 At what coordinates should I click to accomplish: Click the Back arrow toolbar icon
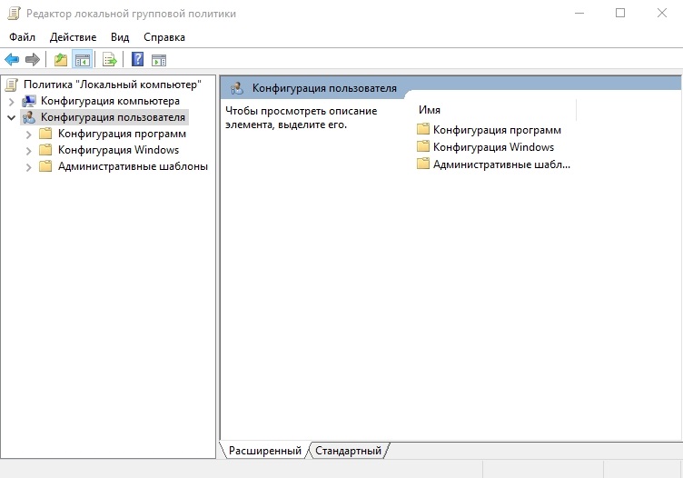(x=12, y=60)
